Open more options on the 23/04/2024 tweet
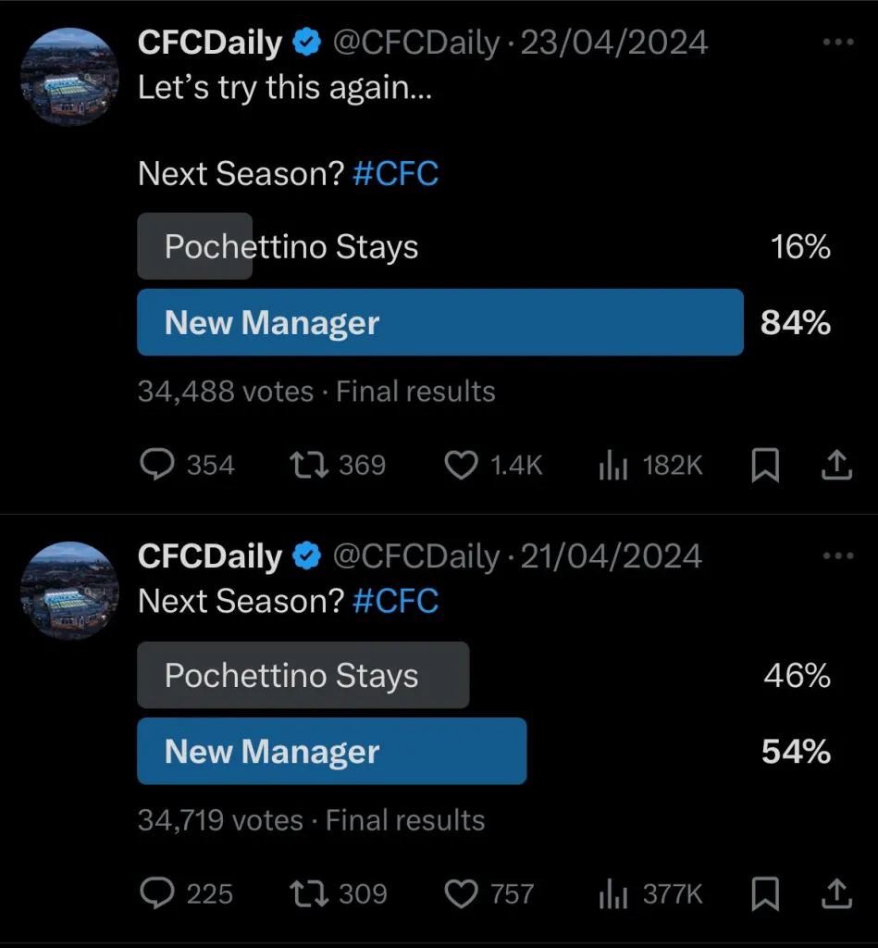 pos(838,43)
